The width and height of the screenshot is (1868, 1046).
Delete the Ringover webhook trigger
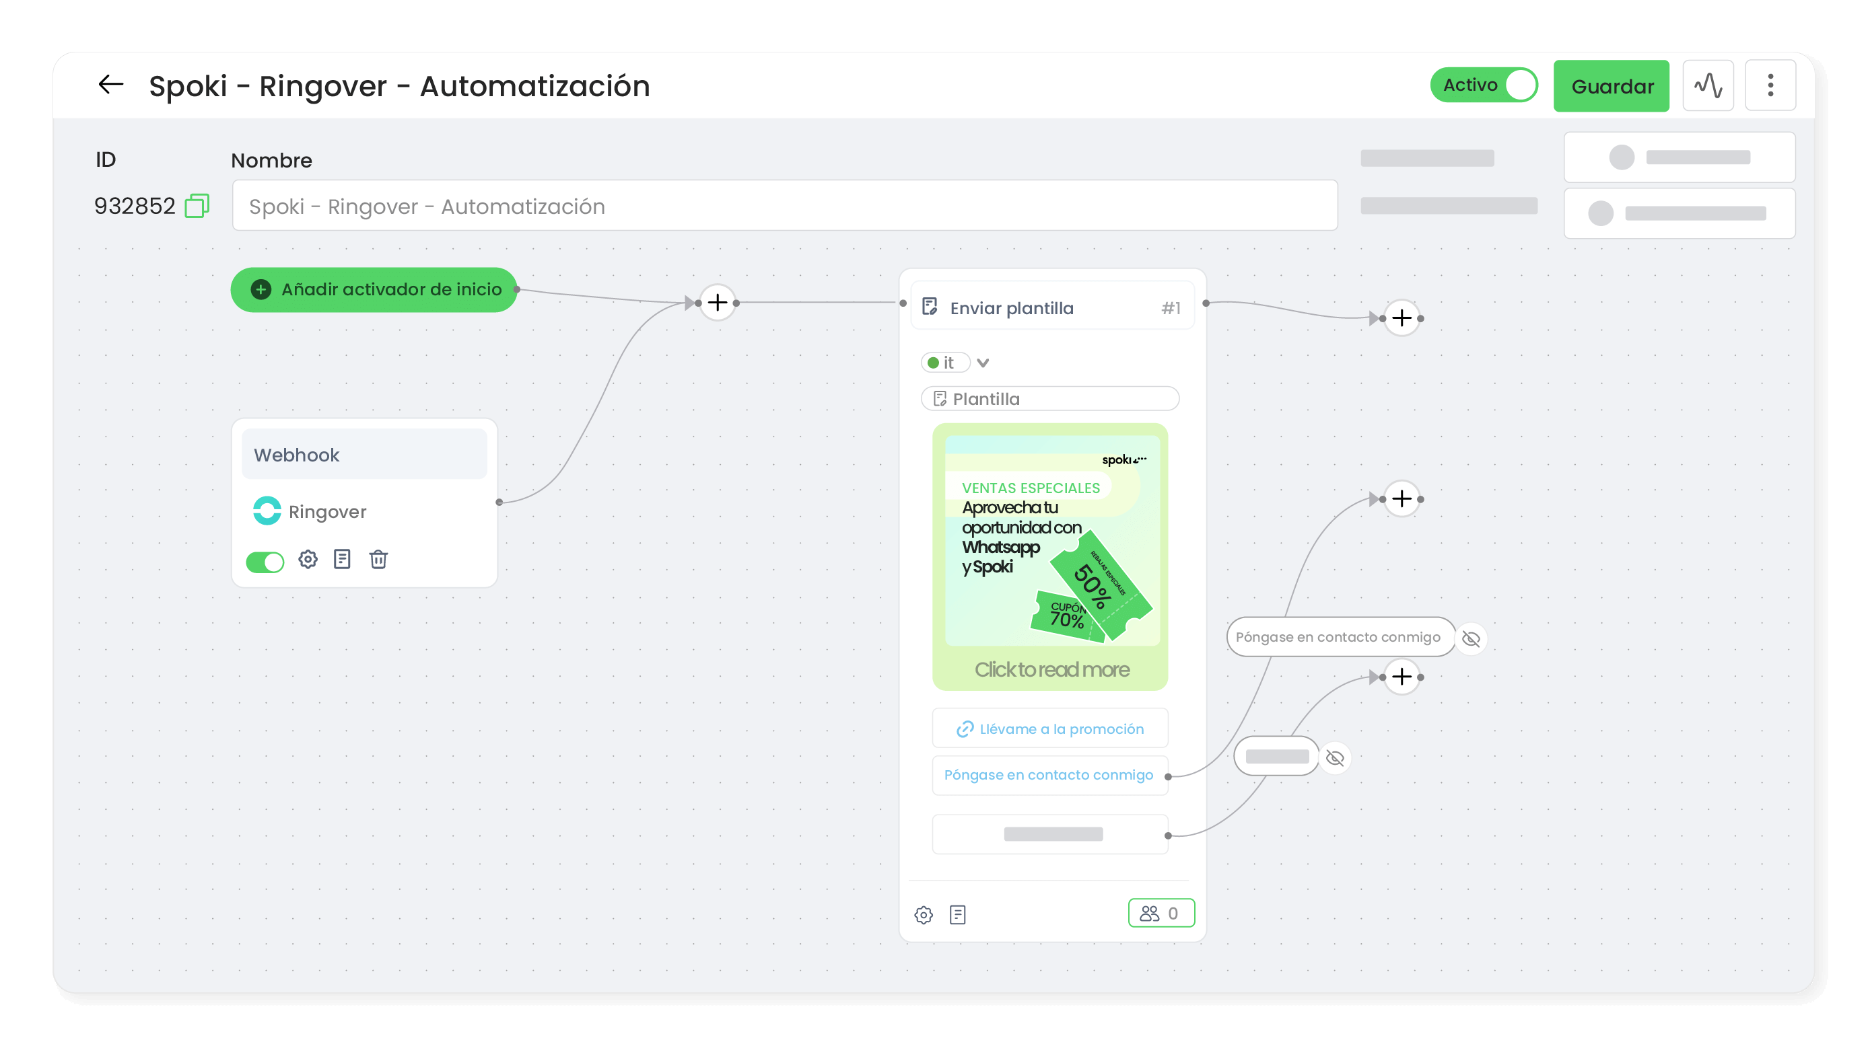click(x=378, y=559)
